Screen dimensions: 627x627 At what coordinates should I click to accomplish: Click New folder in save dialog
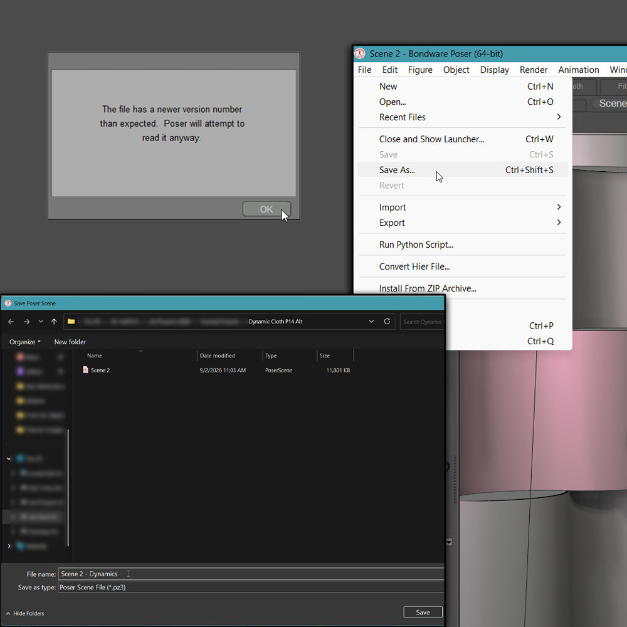click(x=70, y=342)
